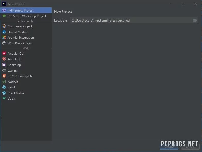Click the Angular CLI red shield icon
The image size is (202, 152).
pos(4,53)
